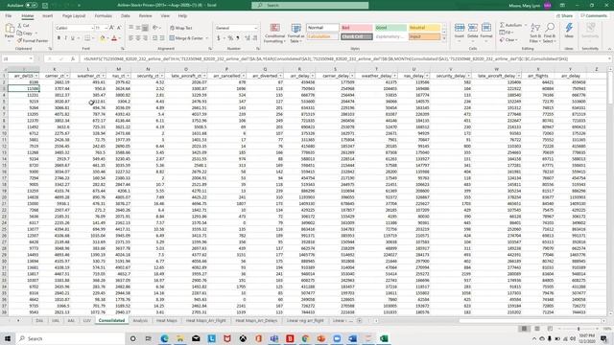Align text to the left
This screenshot has height=345, width=614.
(x=130, y=38)
